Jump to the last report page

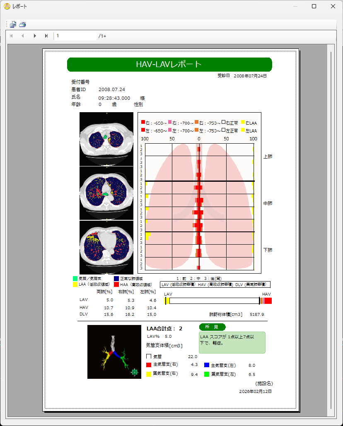pos(46,36)
